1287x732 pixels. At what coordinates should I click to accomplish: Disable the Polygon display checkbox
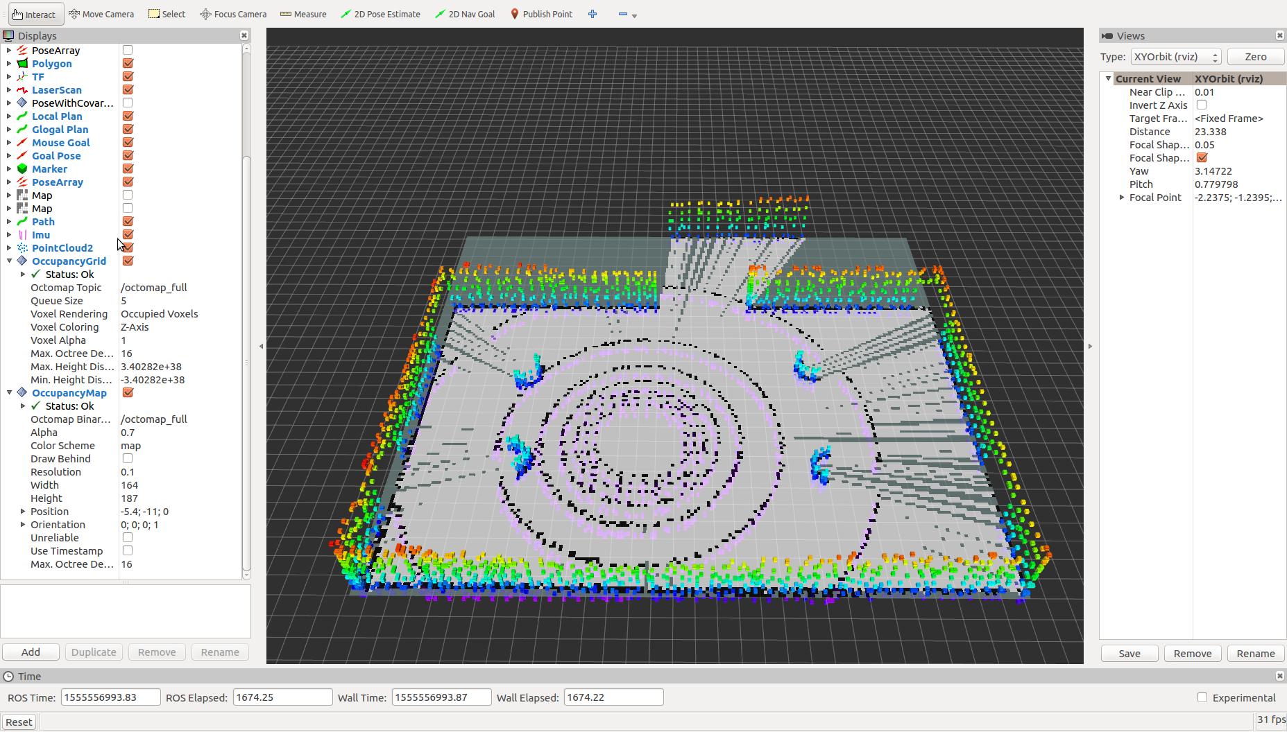[128, 63]
